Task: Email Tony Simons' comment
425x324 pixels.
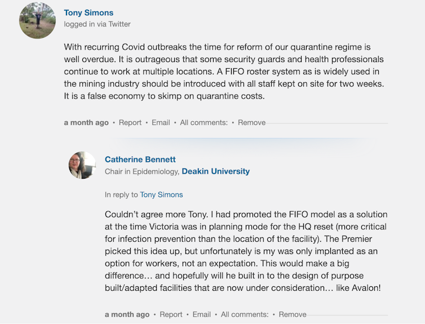Action: pyautogui.click(x=161, y=122)
